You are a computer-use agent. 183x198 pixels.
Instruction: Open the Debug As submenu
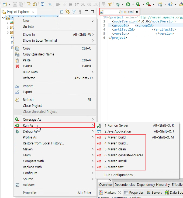tap(55, 131)
